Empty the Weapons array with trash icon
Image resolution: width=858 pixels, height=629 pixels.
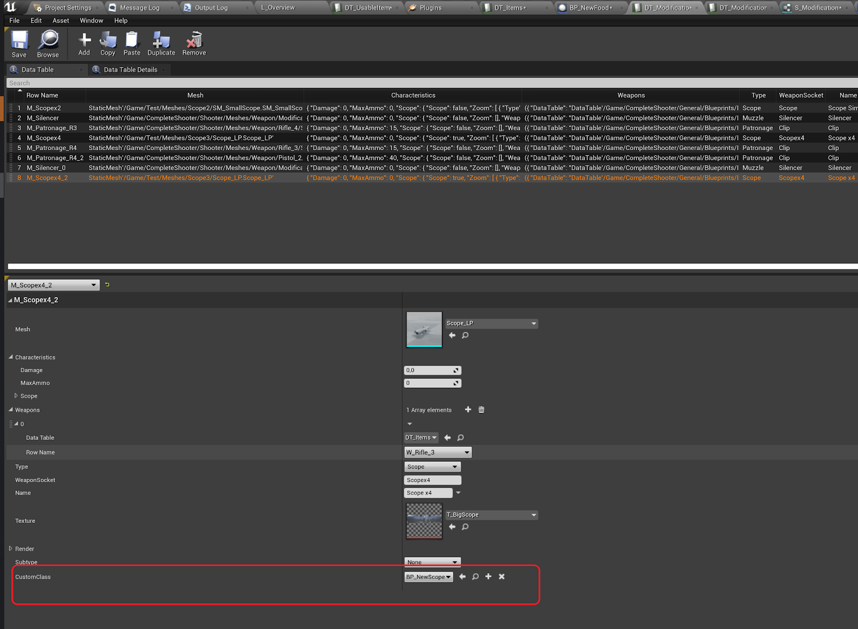click(x=482, y=410)
